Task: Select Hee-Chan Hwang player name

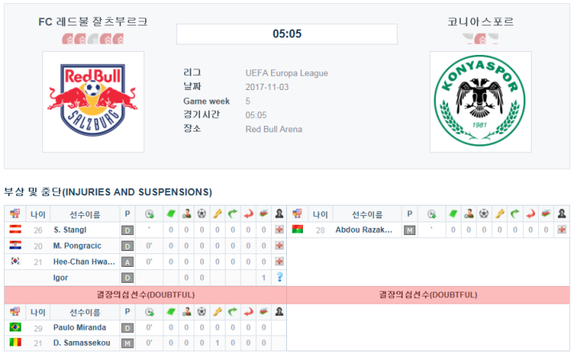Action: (85, 262)
